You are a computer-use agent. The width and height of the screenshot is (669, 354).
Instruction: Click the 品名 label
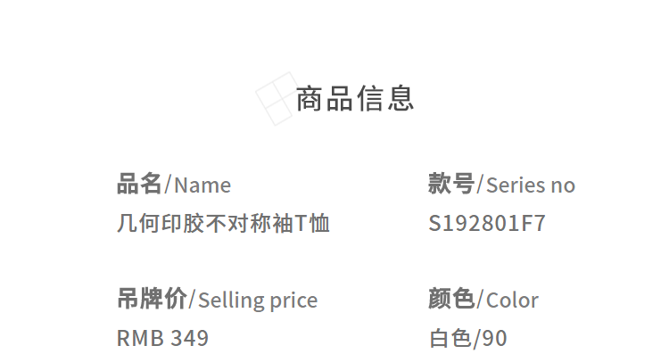click(139, 185)
